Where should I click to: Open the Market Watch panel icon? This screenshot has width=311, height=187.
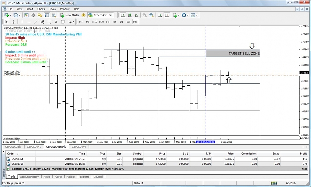point(26,15)
